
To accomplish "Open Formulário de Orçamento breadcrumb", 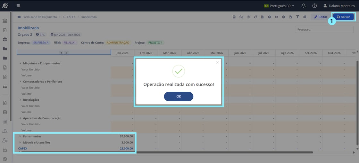I will [40, 17].
